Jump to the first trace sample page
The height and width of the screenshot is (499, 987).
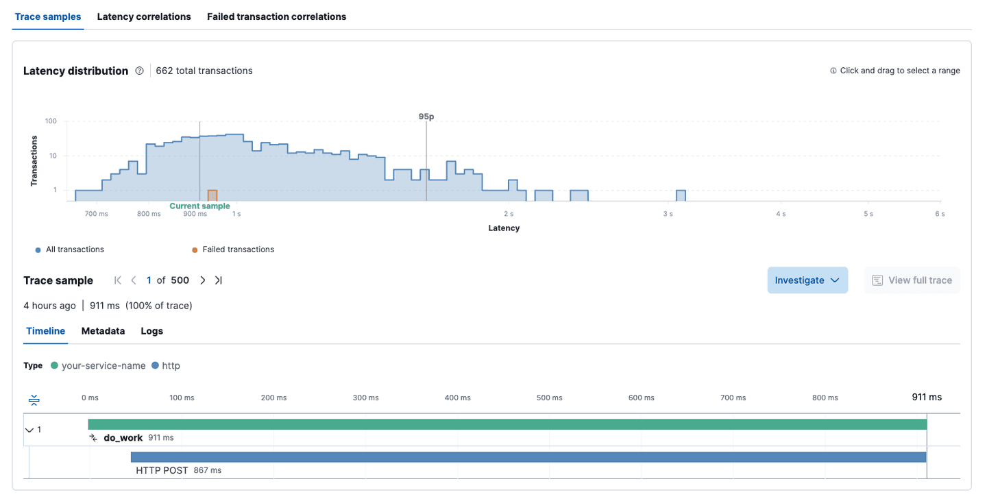coord(117,280)
